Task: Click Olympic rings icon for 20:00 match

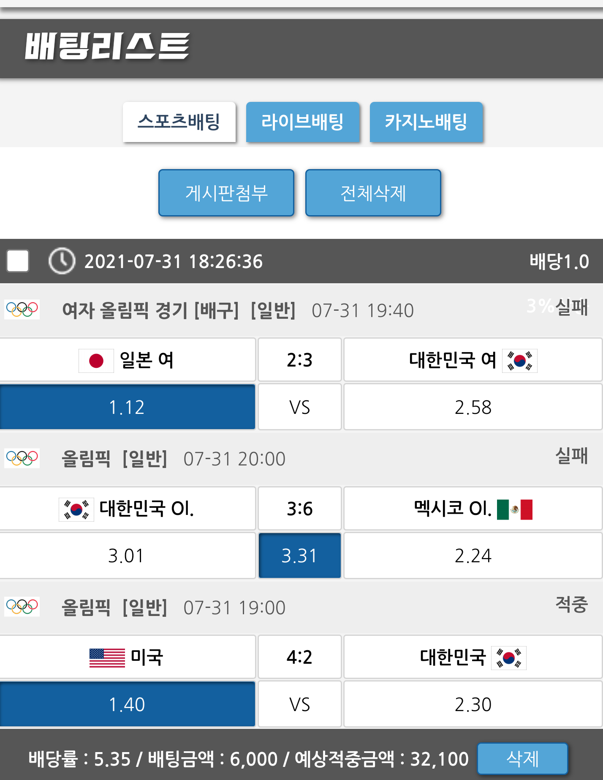Action: [x=22, y=458]
